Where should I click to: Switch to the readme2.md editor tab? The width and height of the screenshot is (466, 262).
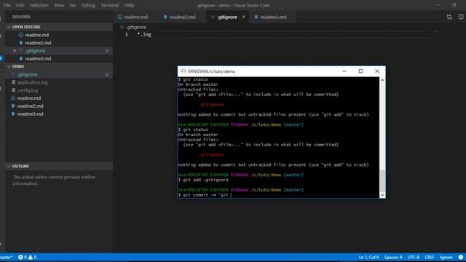coord(182,17)
